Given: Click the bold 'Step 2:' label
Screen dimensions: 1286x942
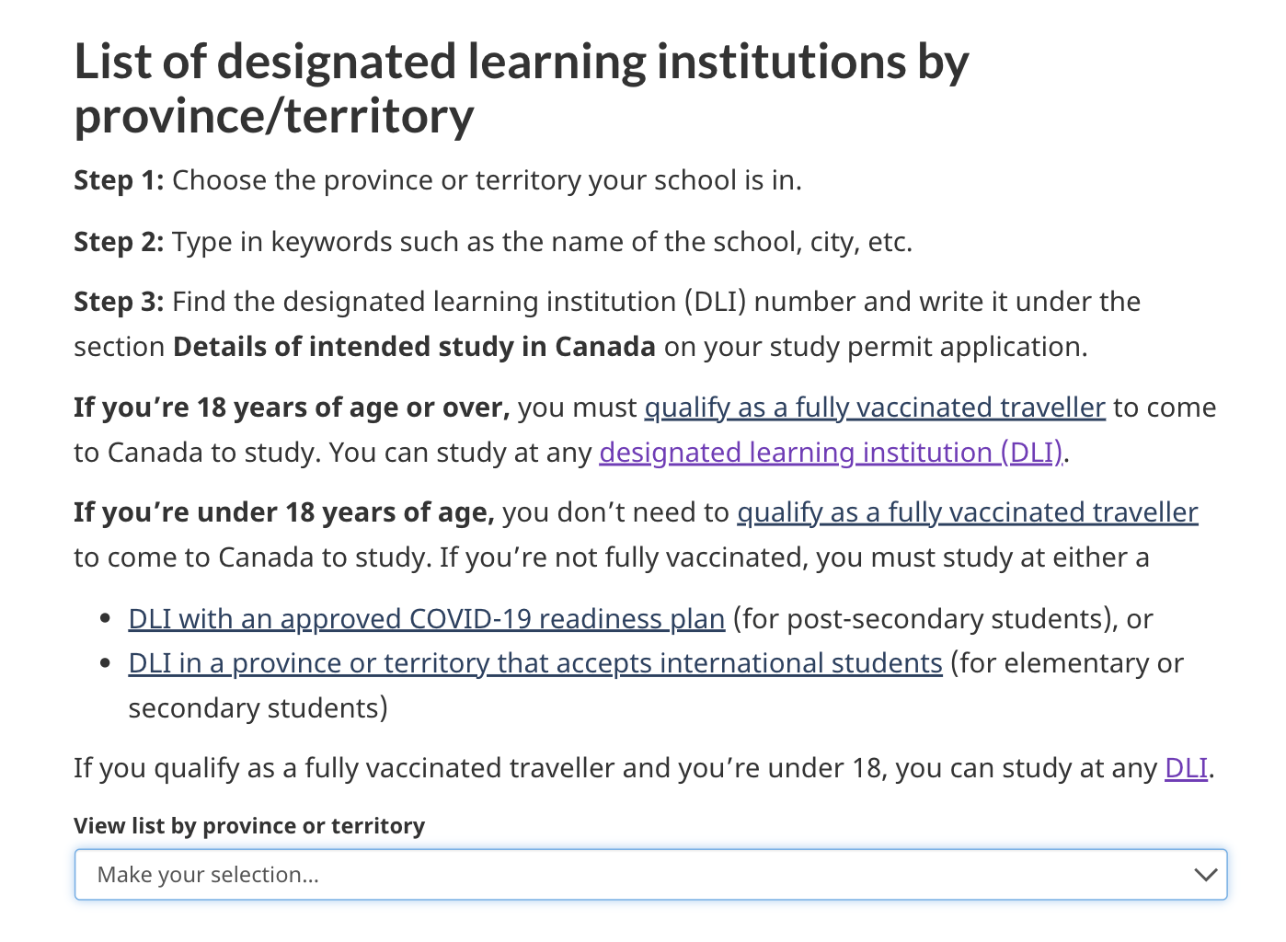Looking at the screenshot, I should [x=119, y=242].
